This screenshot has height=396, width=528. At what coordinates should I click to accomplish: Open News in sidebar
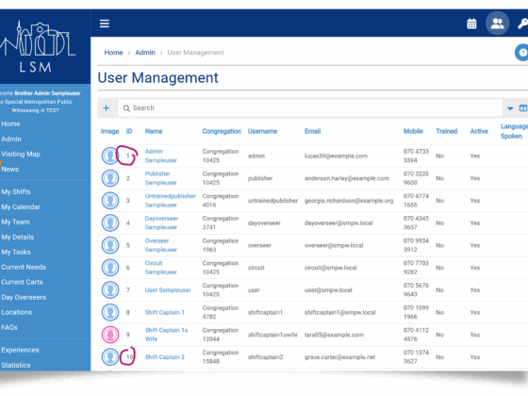coord(9,170)
